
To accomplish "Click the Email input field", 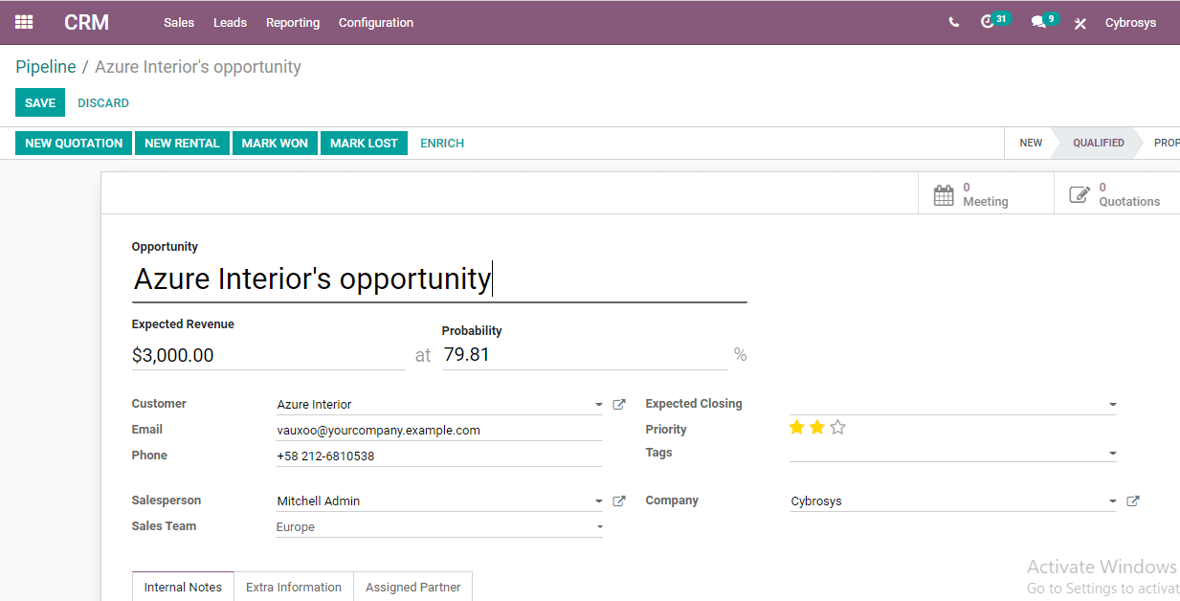I will (439, 431).
